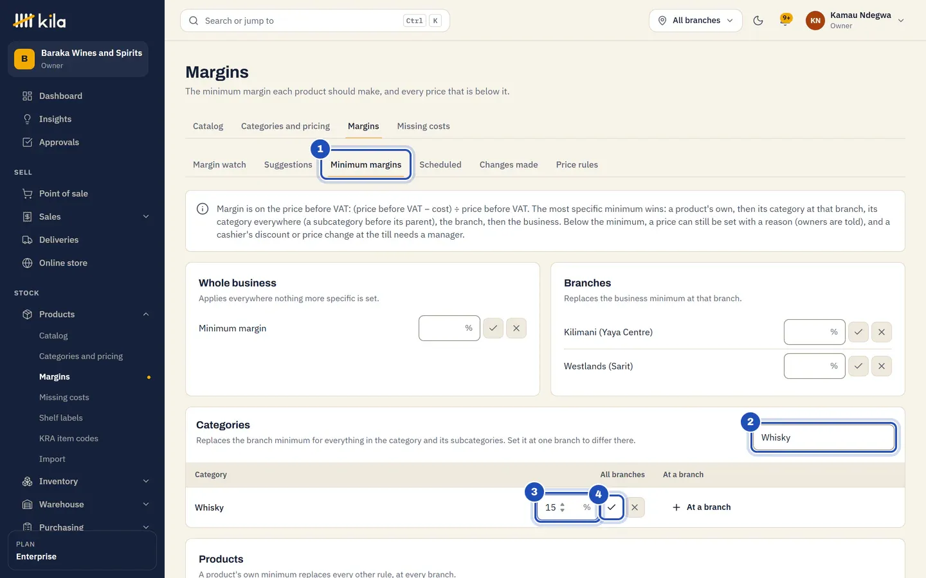Focus Westlands (Sarit) margin percent input

[814, 366]
